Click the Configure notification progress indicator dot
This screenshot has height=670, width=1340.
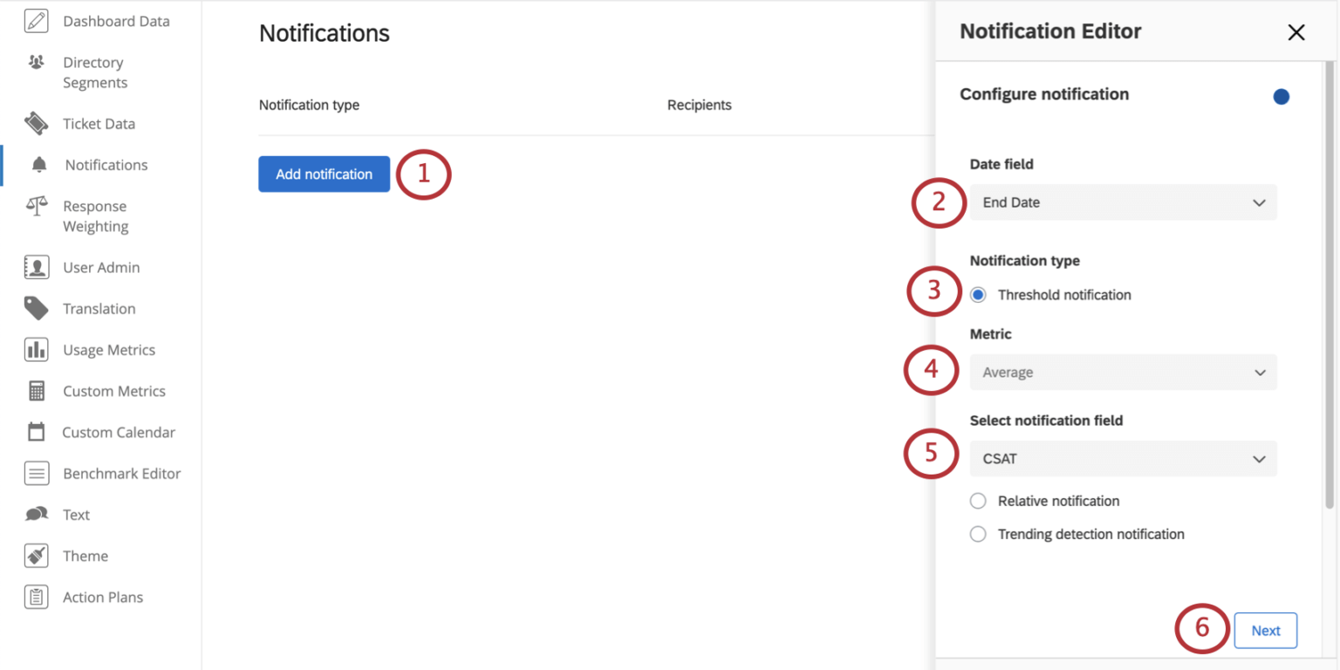point(1281,96)
